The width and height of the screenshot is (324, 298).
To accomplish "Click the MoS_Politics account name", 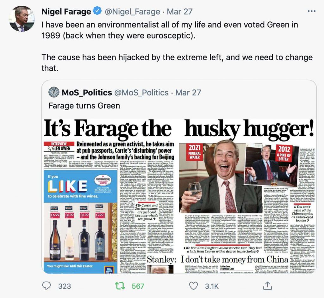I will [x=87, y=93].
